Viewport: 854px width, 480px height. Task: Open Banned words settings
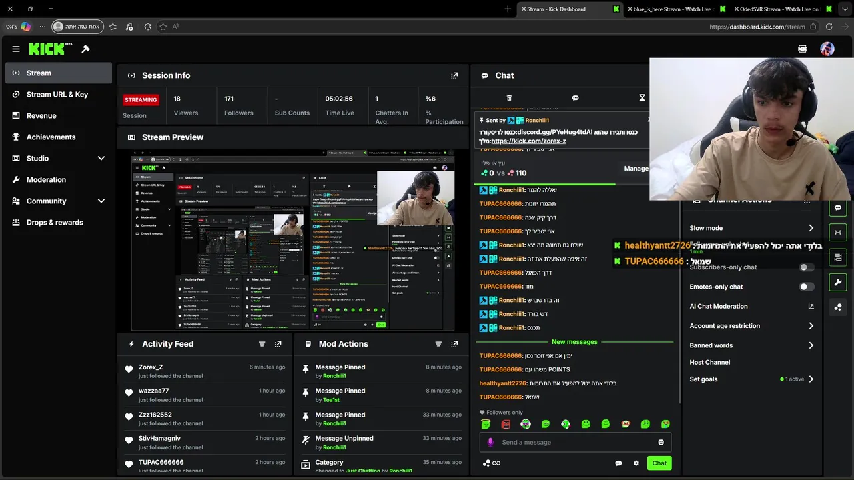pos(752,345)
